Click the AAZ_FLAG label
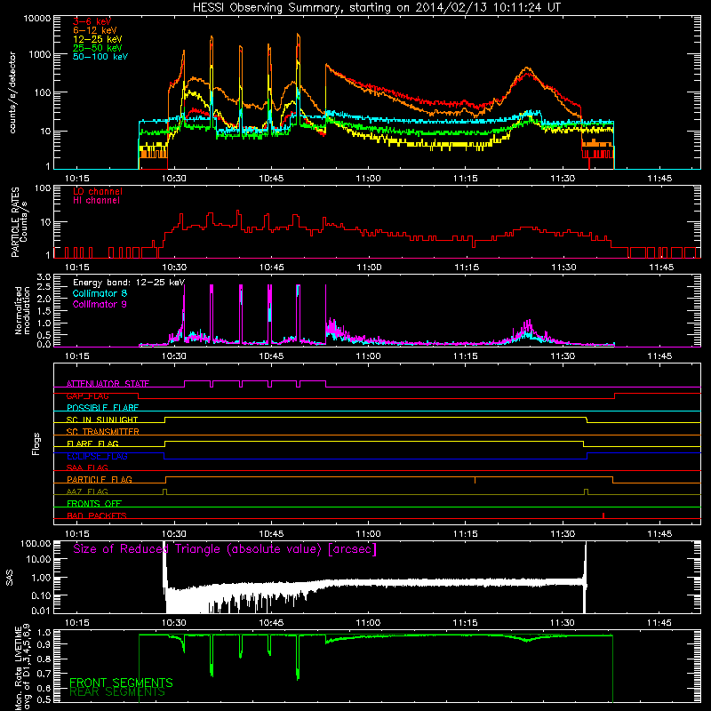Viewport: 711px width, 711px height. [x=87, y=491]
